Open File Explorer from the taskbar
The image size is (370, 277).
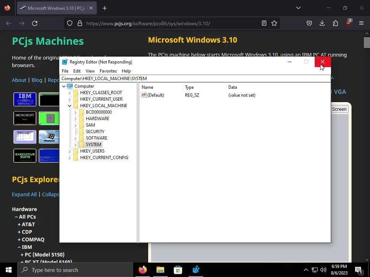[x=160, y=270]
